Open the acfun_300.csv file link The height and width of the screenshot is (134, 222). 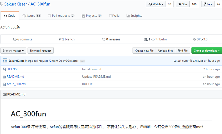click(16, 84)
